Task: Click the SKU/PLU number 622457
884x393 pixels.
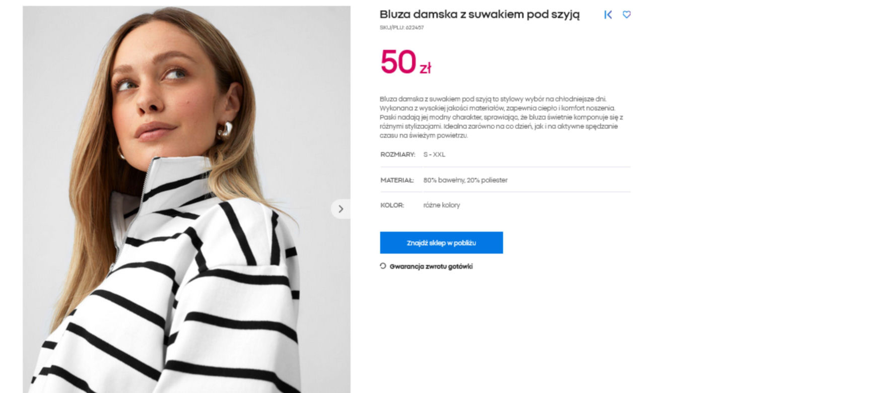Action: tap(415, 28)
